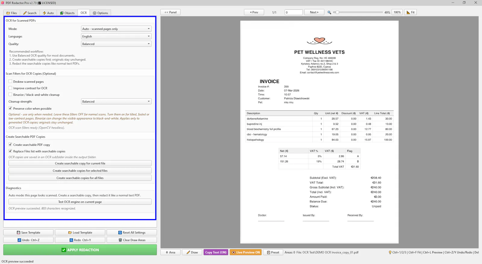Uncheck Preserve color when possible

(10, 108)
